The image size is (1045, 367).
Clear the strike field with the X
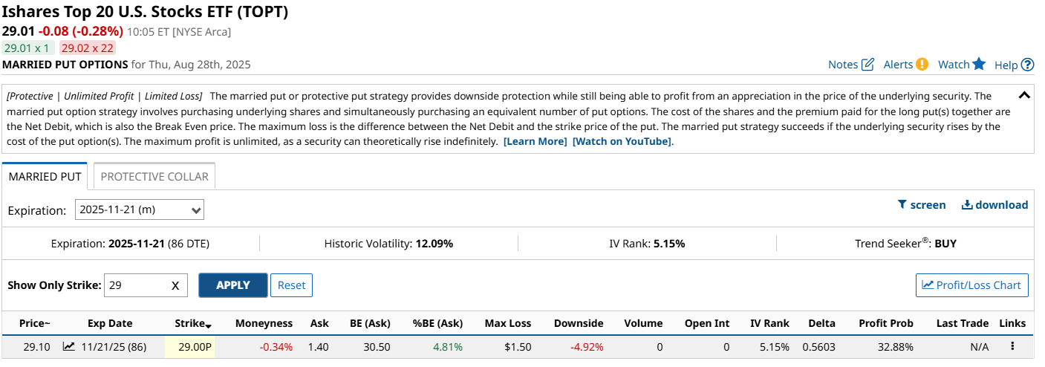pos(175,285)
